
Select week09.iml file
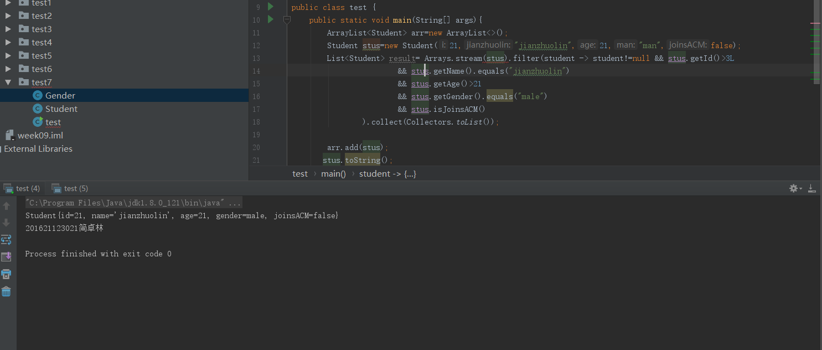40,135
